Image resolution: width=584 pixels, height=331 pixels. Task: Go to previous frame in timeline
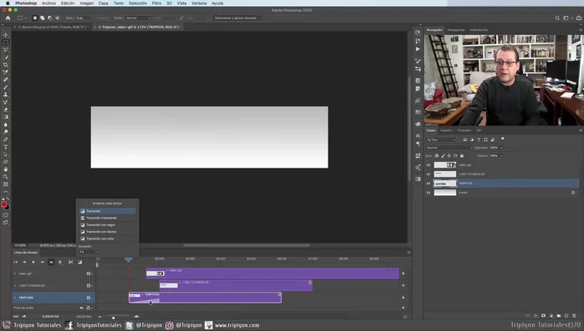coord(24,263)
